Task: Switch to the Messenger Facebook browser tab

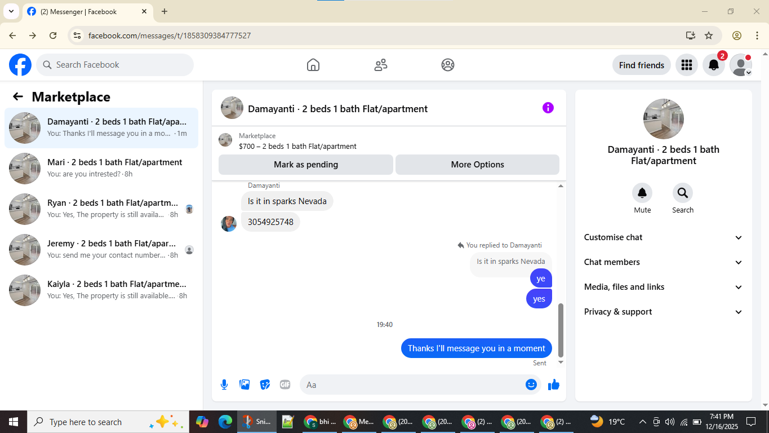Action: coord(87,11)
